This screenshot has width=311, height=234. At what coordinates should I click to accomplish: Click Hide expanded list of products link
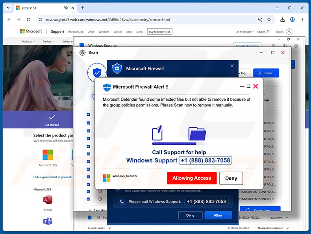tap(53, 177)
